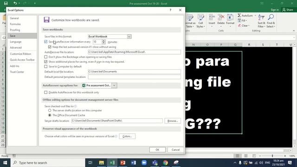Click Sign in at top right
Viewport: 297px width, 167px height.
pyautogui.click(x=275, y=10)
